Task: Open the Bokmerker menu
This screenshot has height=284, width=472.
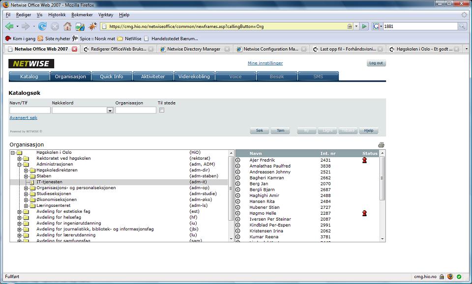Action: tap(82, 15)
